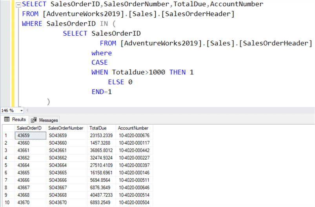Select TotalDue value 27510.4109
315x207 pixels.
(102, 165)
